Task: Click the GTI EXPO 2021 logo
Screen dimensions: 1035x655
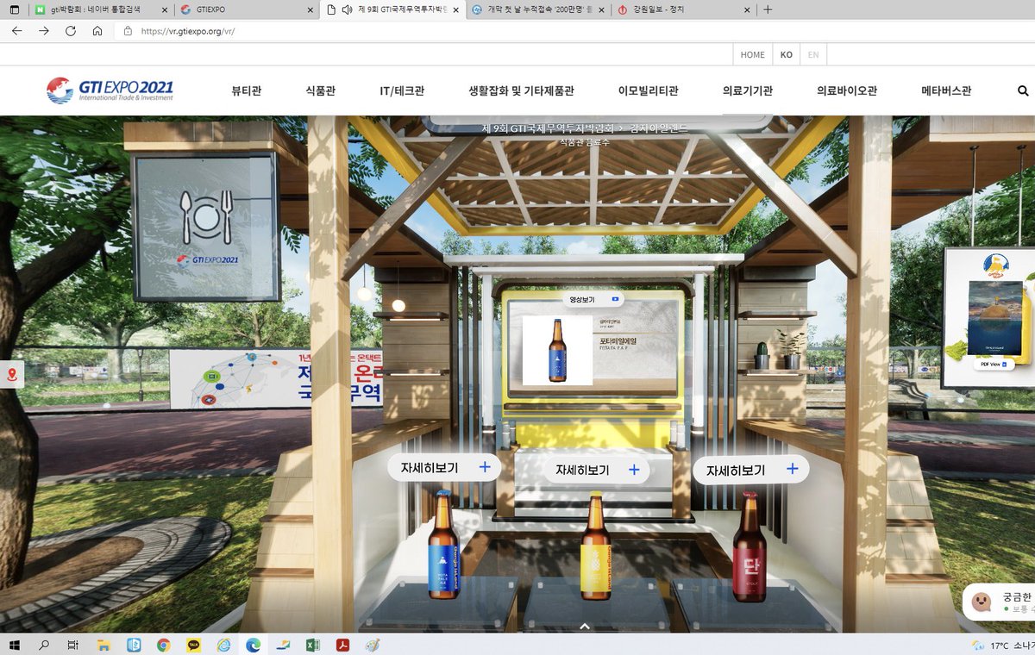Action: 110,90
